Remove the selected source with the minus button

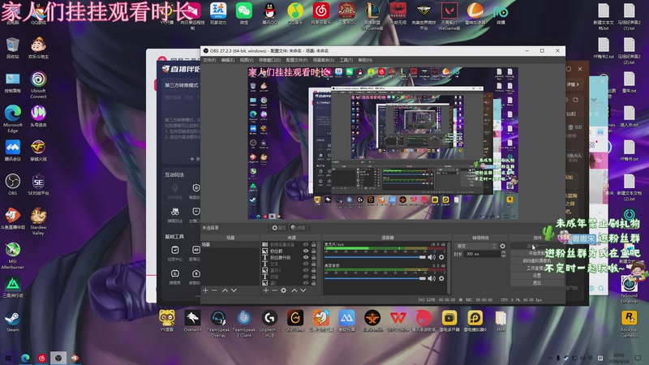274,290
